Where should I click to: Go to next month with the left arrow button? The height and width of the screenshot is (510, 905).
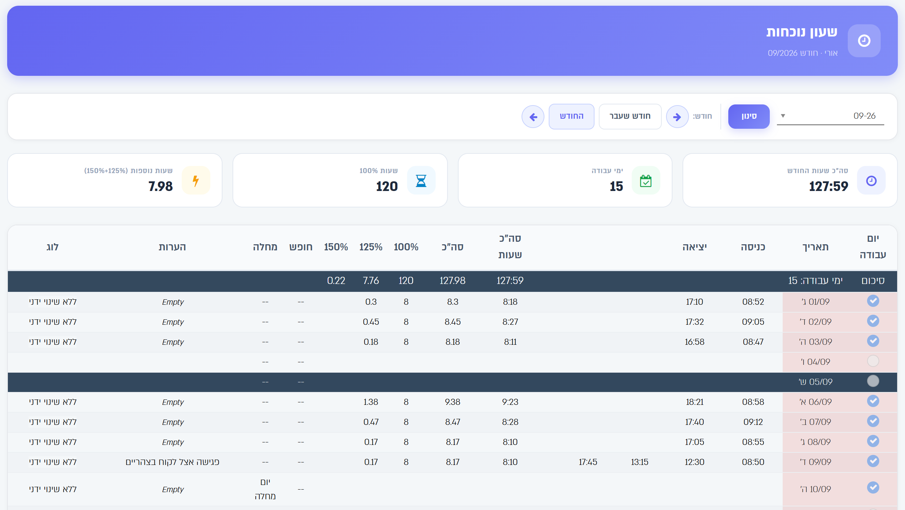pyautogui.click(x=533, y=117)
